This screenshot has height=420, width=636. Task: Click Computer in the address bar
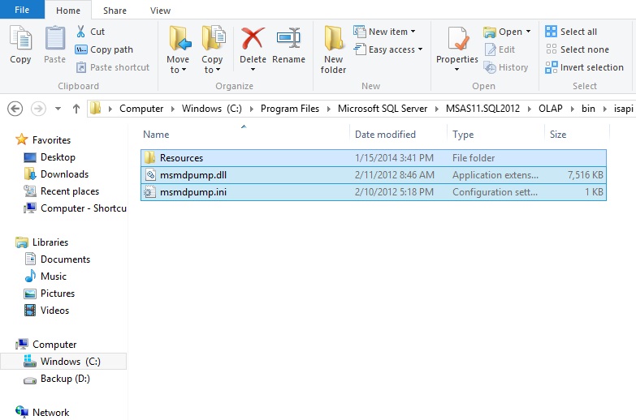point(141,109)
